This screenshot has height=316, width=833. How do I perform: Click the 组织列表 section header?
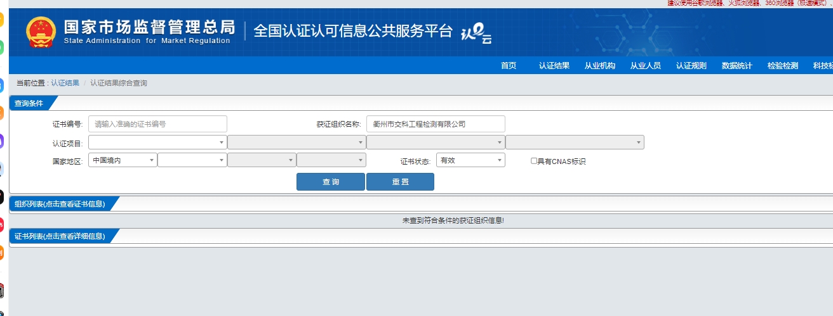point(60,203)
